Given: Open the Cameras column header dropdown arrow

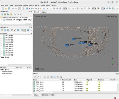Looking at the screenshot, I should pyautogui.click(x=30, y=33).
